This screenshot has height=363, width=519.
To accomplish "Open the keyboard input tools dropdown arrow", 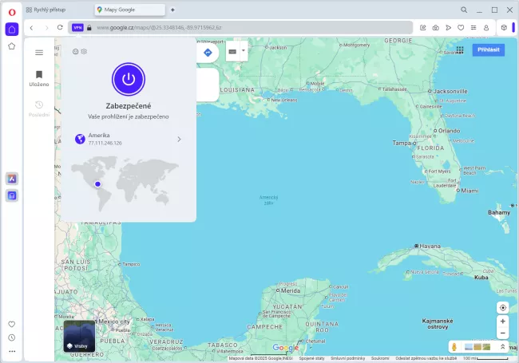I will (x=243, y=50).
